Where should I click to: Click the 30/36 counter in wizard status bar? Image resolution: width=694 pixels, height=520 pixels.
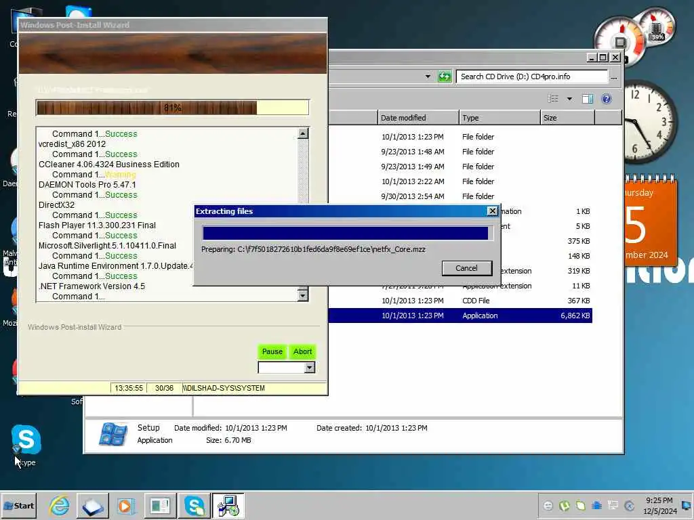point(164,388)
